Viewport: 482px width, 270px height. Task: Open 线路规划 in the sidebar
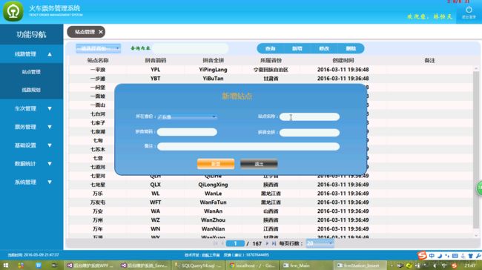(31, 90)
